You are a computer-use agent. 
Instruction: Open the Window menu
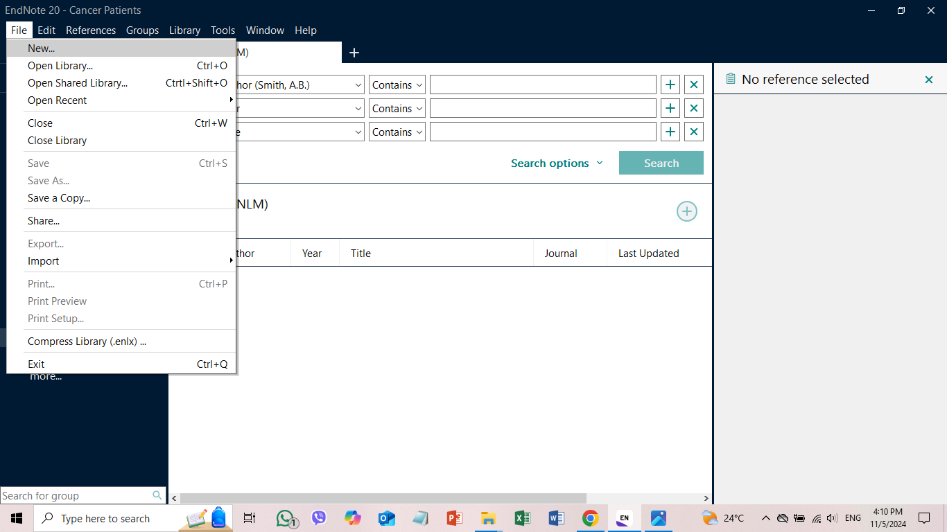[x=265, y=30]
